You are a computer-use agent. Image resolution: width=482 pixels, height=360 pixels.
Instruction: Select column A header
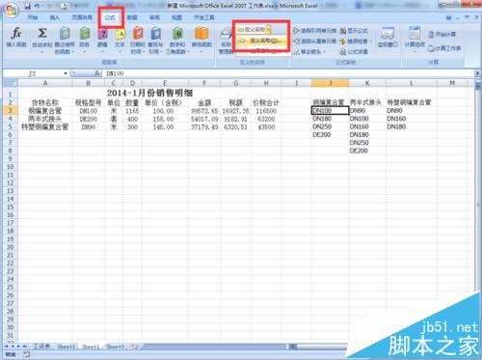[x=45, y=83]
